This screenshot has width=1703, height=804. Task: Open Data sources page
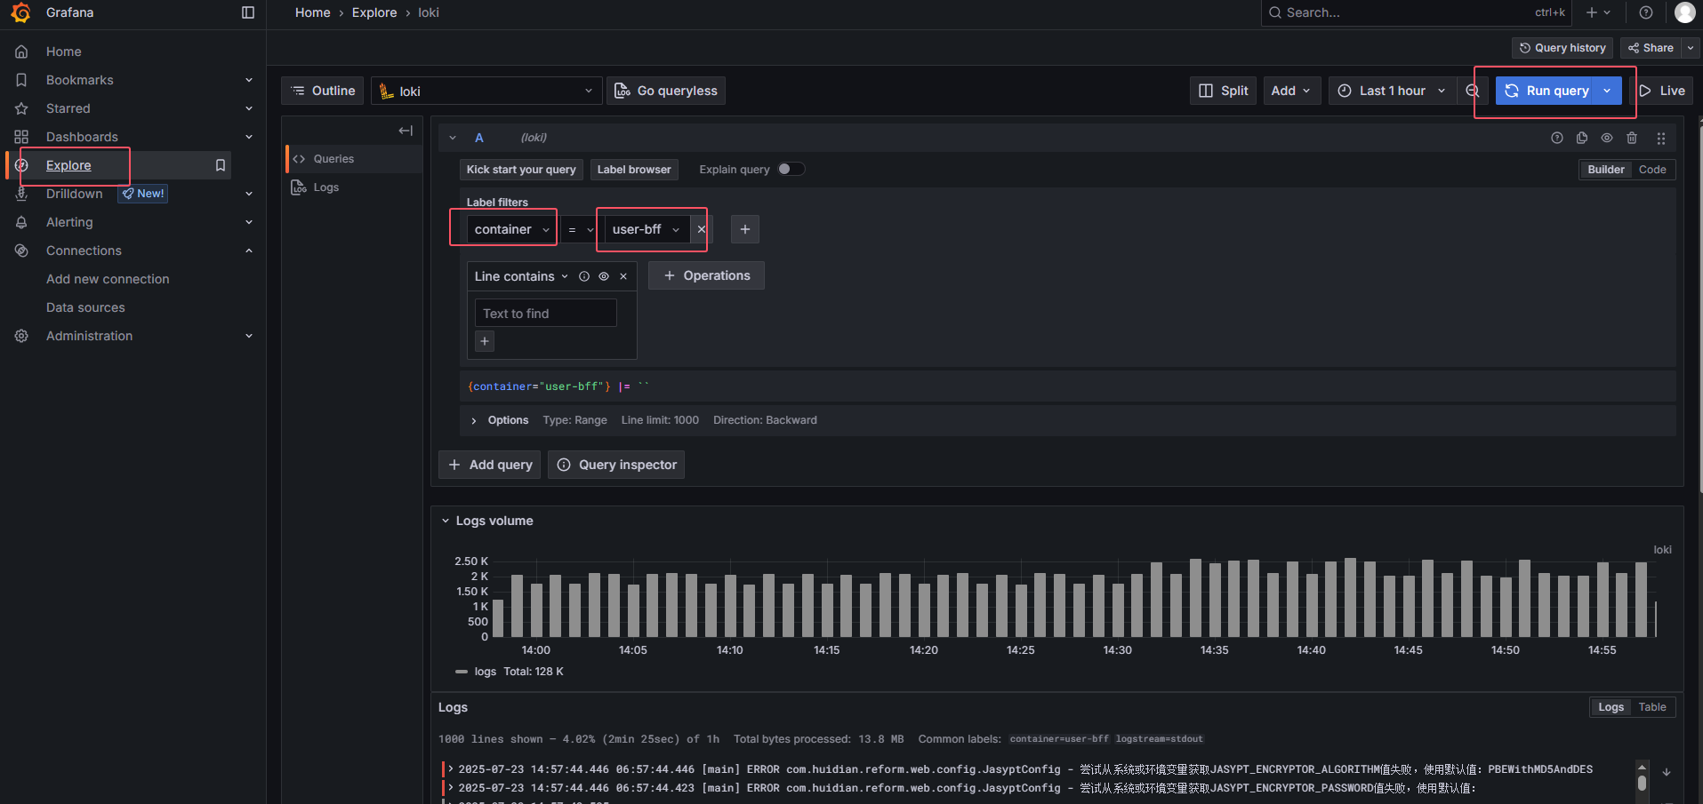coord(85,307)
